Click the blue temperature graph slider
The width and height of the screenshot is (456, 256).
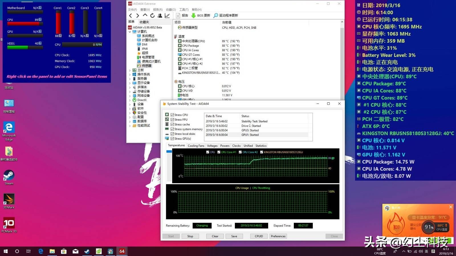point(169,152)
